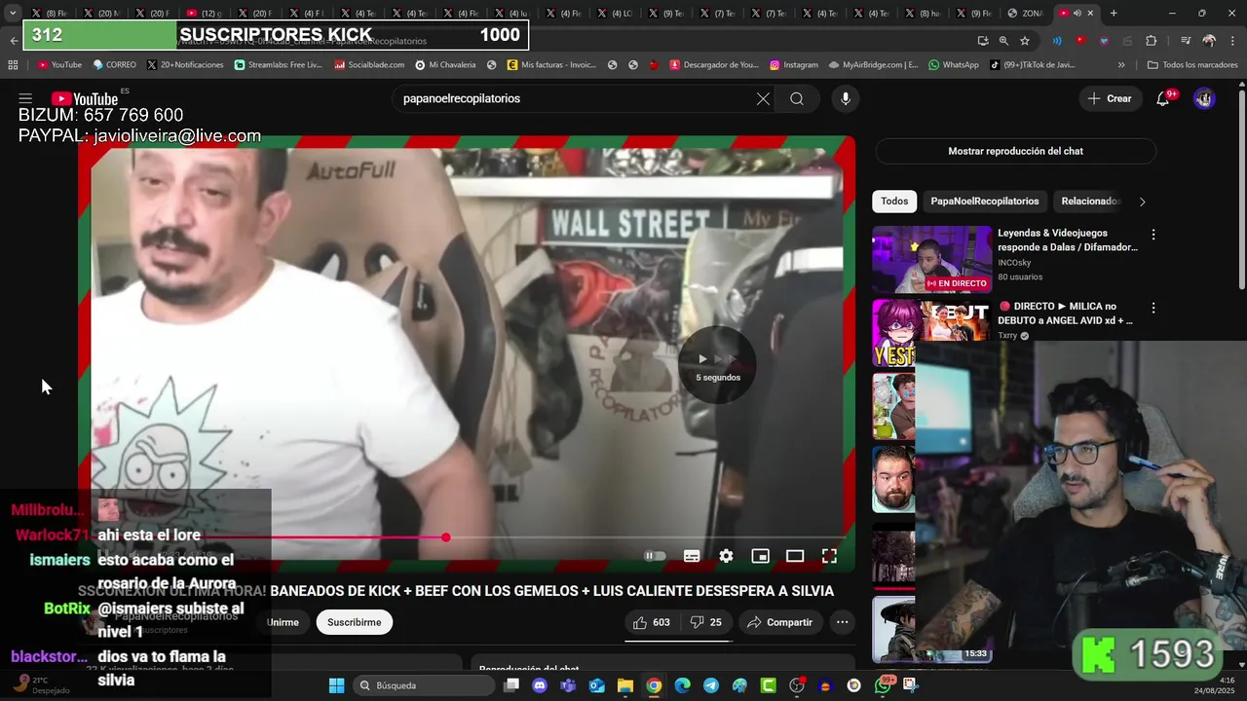Switch to theater mode
Viewport: 1247px width, 701px height.
795,556
